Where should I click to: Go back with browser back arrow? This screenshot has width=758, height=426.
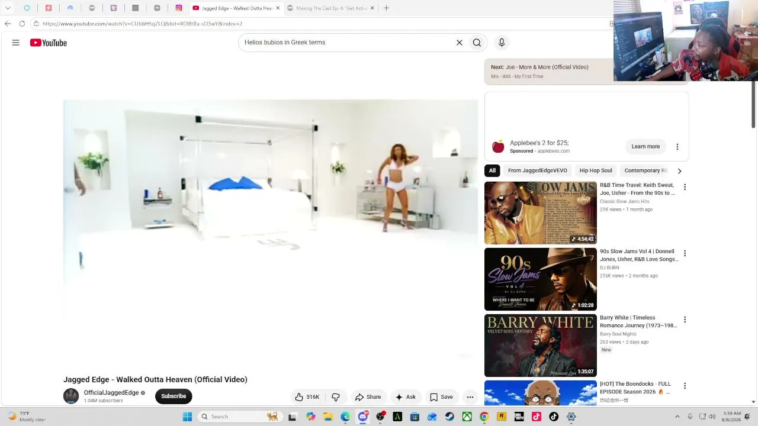coord(8,24)
